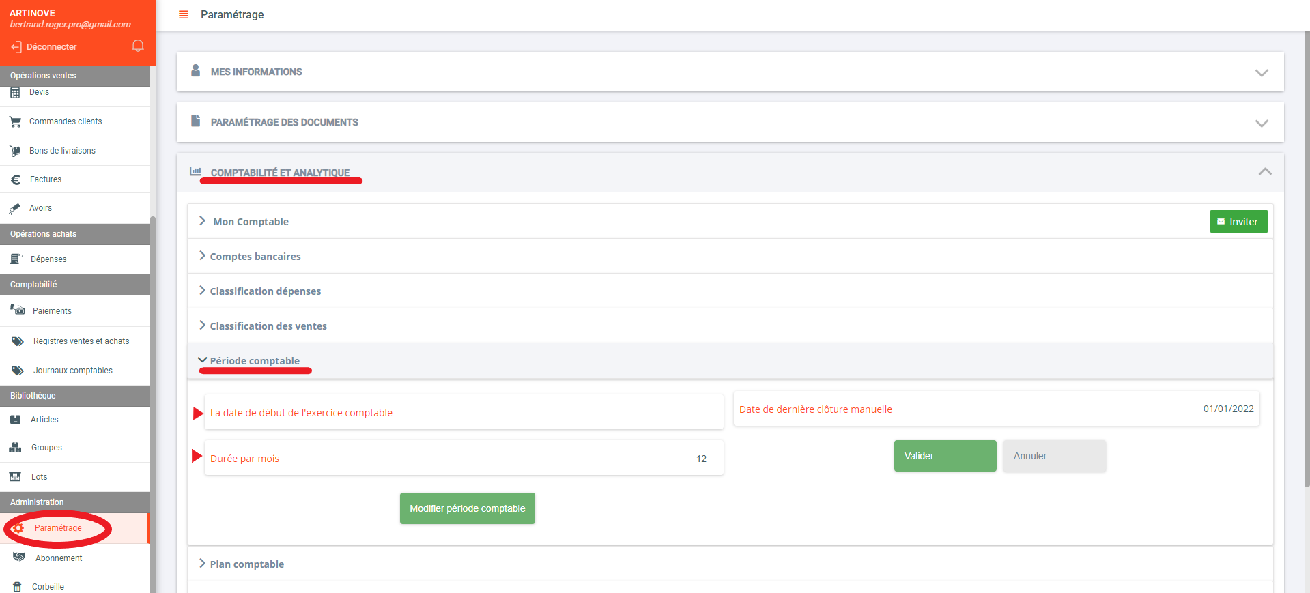The image size is (1310, 593).
Task: Click Modifier période comptable button
Action: pos(467,508)
